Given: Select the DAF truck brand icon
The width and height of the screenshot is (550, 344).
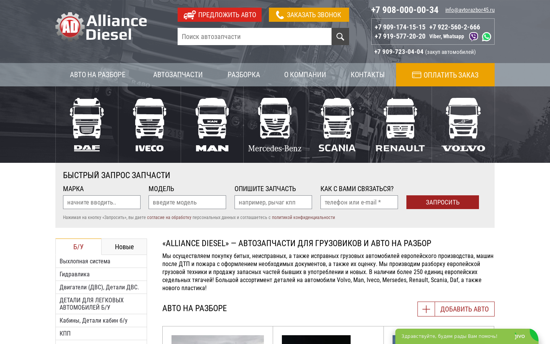Looking at the screenshot, I should point(87,125).
